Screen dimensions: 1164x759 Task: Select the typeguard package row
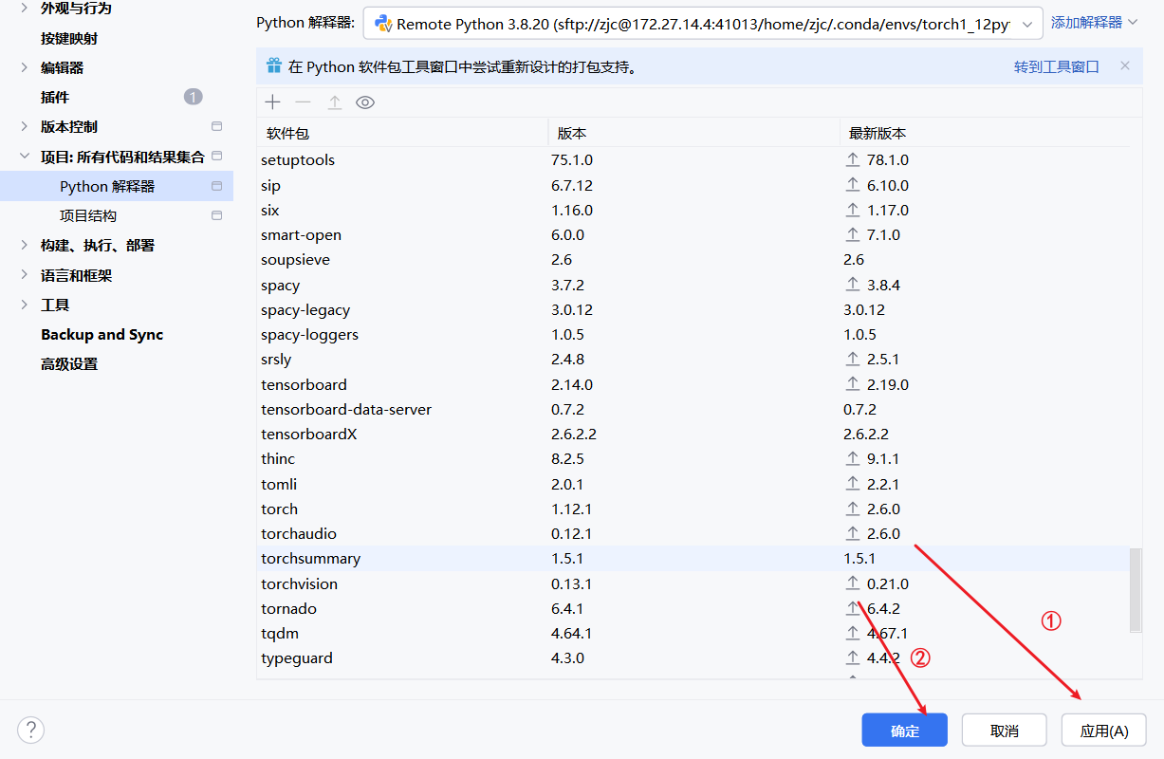[x=693, y=657]
